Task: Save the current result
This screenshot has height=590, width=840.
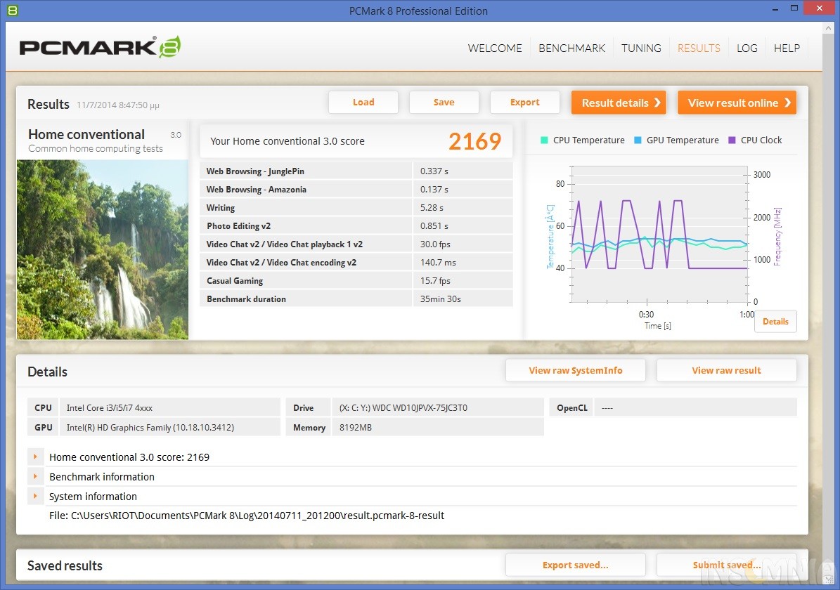Action: 444,103
